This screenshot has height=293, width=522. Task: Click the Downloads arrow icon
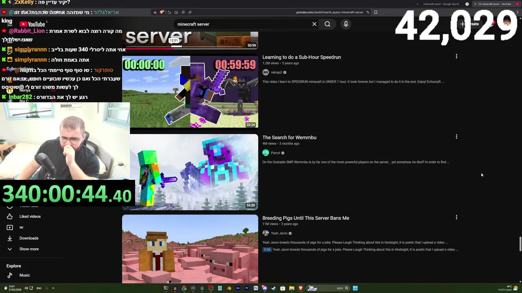pyautogui.click(x=10, y=238)
